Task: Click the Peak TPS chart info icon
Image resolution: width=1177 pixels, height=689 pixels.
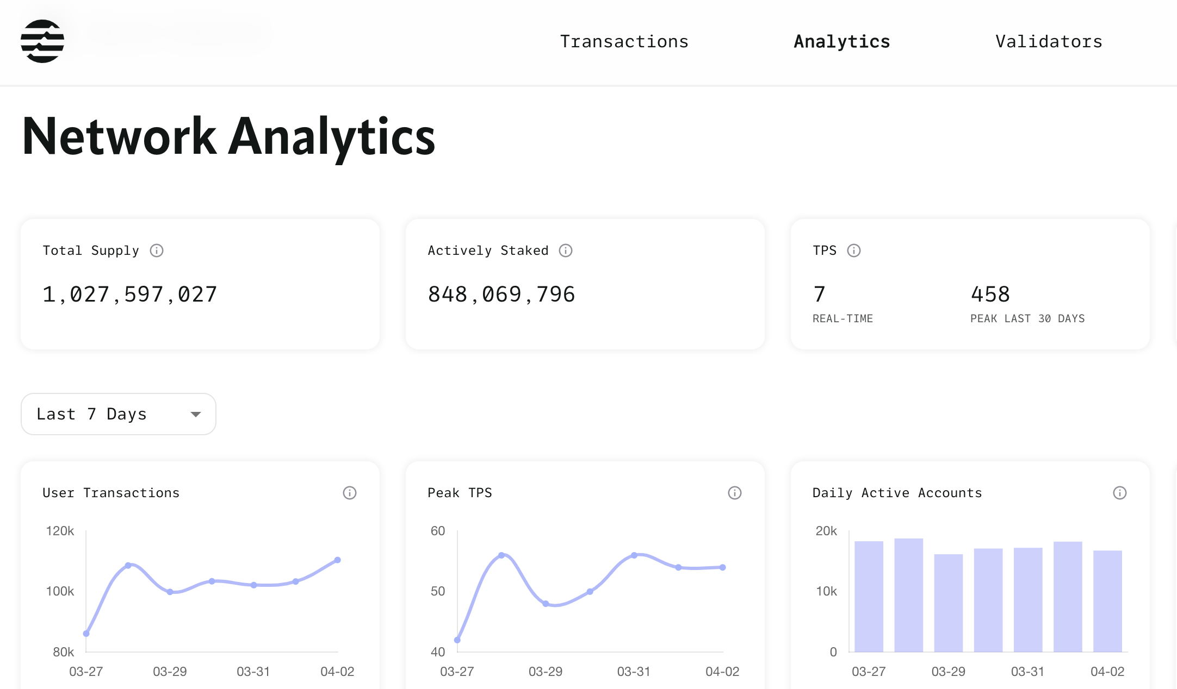Action: 735,493
